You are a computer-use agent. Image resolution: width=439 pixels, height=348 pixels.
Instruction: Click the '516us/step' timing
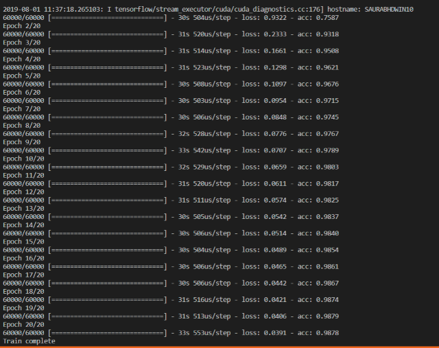coord(212,300)
